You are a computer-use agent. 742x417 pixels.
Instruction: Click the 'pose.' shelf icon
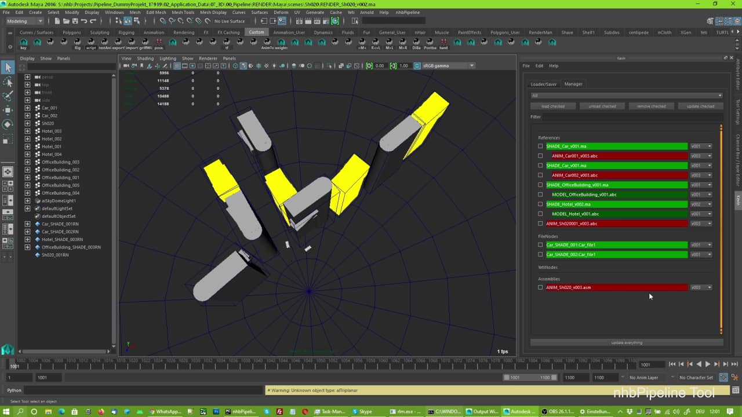pos(158,43)
